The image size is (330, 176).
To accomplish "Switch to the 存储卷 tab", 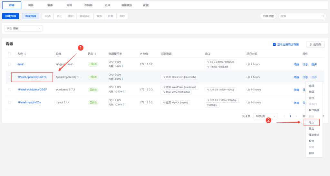I will pos(88,5).
